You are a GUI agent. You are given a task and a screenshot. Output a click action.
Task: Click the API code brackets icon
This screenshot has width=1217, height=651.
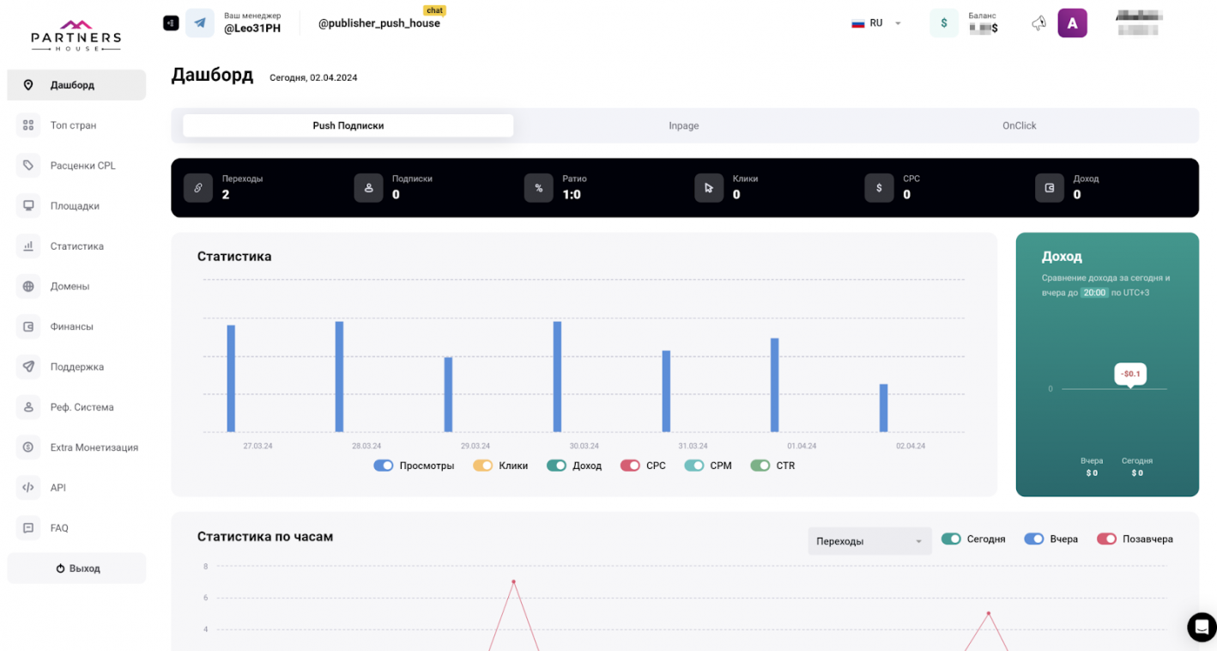coord(28,488)
